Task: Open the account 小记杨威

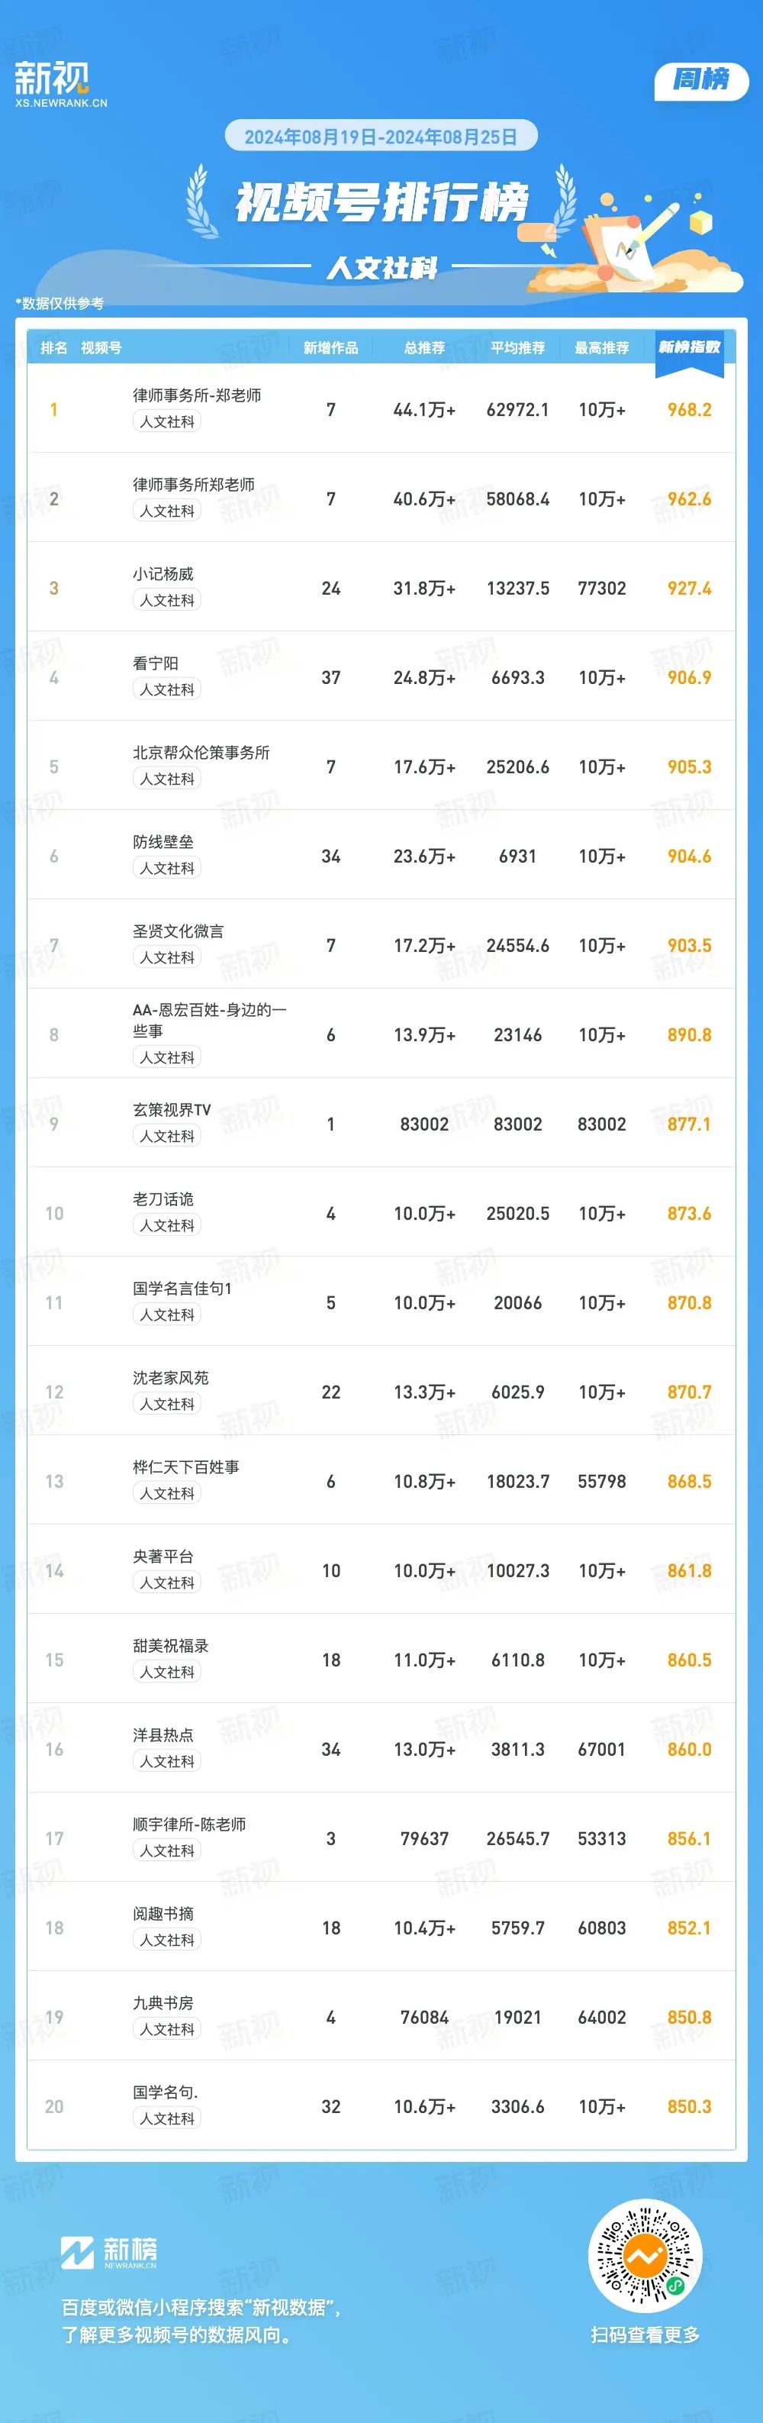Action: pyautogui.click(x=163, y=574)
